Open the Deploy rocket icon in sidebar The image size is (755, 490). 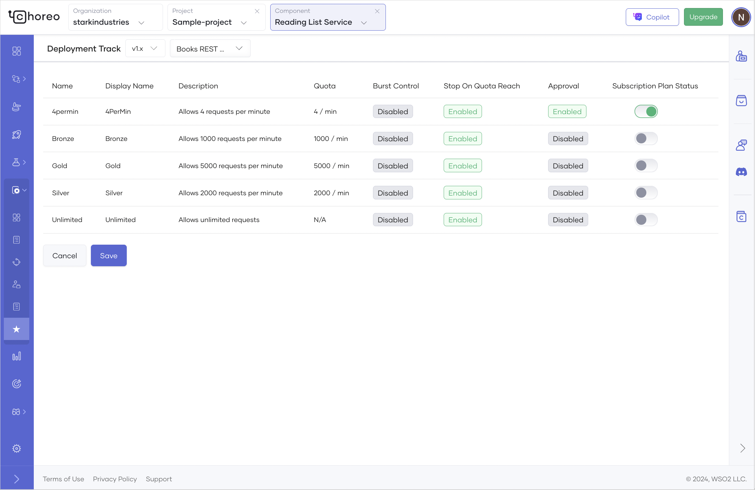pyautogui.click(x=16, y=135)
